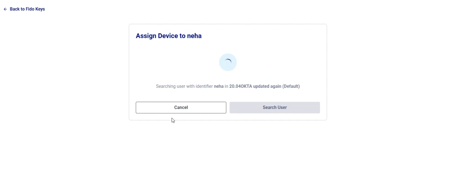
Task: Click the word 'Assign' in the title
Action: click(146, 36)
